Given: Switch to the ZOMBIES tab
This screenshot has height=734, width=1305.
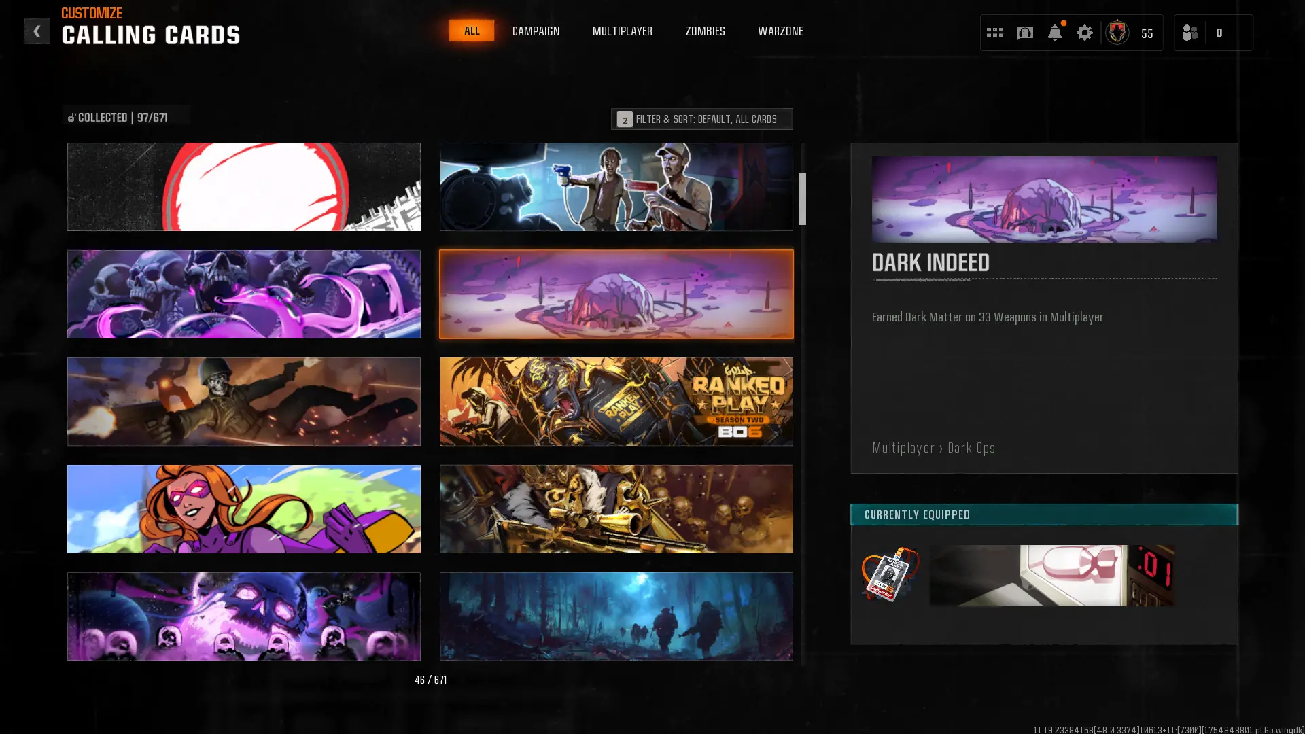Looking at the screenshot, I should [x=705, y=31].
